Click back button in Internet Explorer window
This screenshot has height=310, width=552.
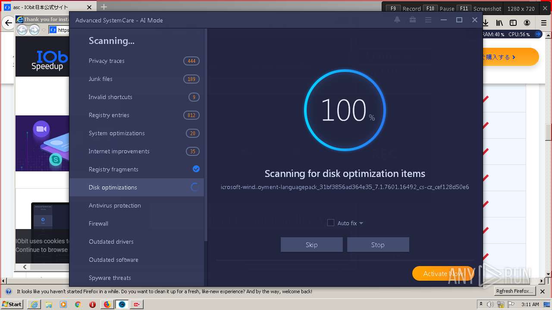pyautogui.click(x=22, y=30)
